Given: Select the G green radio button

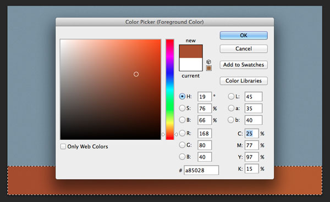Looking at the screenshot, I should tap(182, 145).
